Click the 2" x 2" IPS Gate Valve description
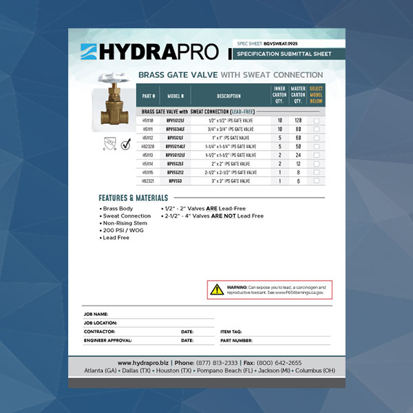Viewport: 413px width, 413px height. [231, 164]
